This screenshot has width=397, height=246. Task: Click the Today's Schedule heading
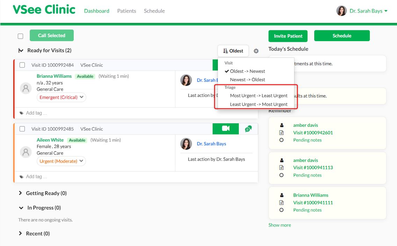(288, 49)
